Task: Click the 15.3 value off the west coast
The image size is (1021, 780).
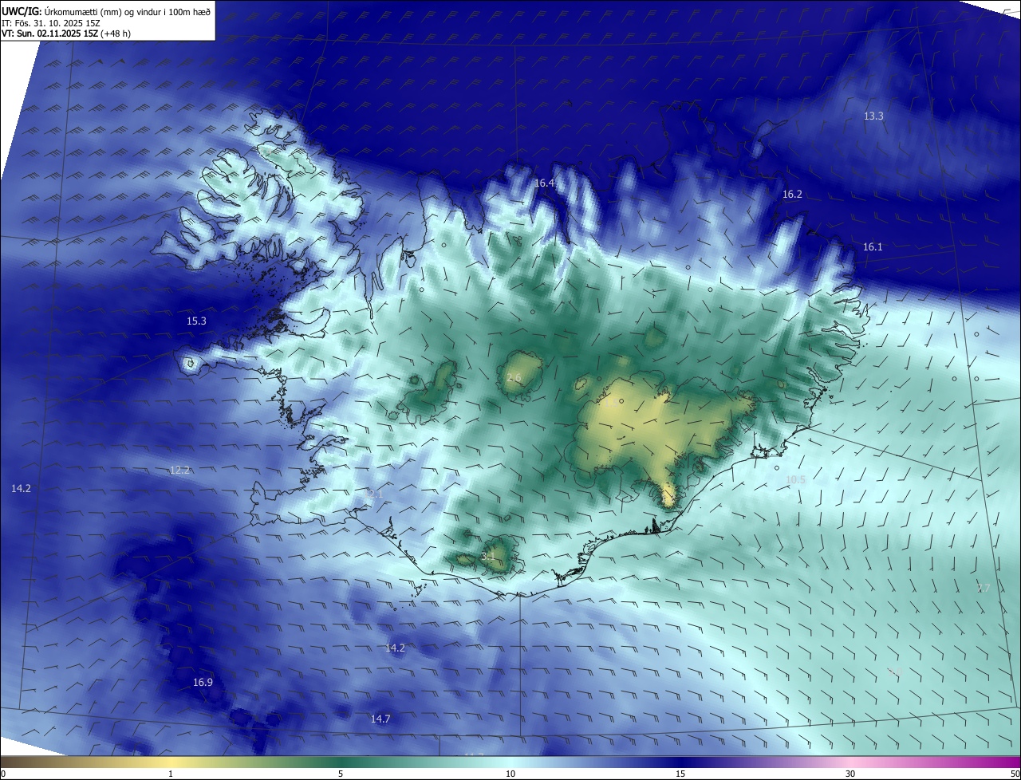Action: tap(196, 321)
